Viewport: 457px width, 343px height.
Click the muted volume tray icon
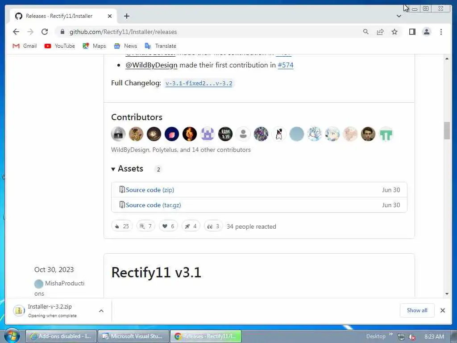412,337
